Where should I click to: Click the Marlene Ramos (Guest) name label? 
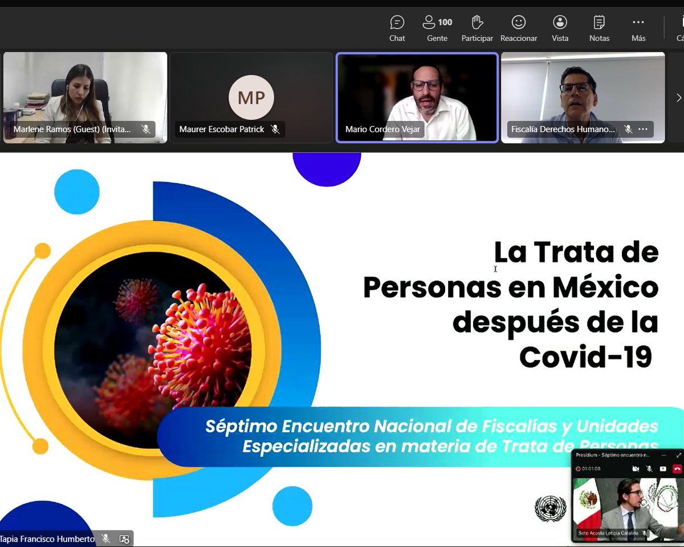point(72,129)
